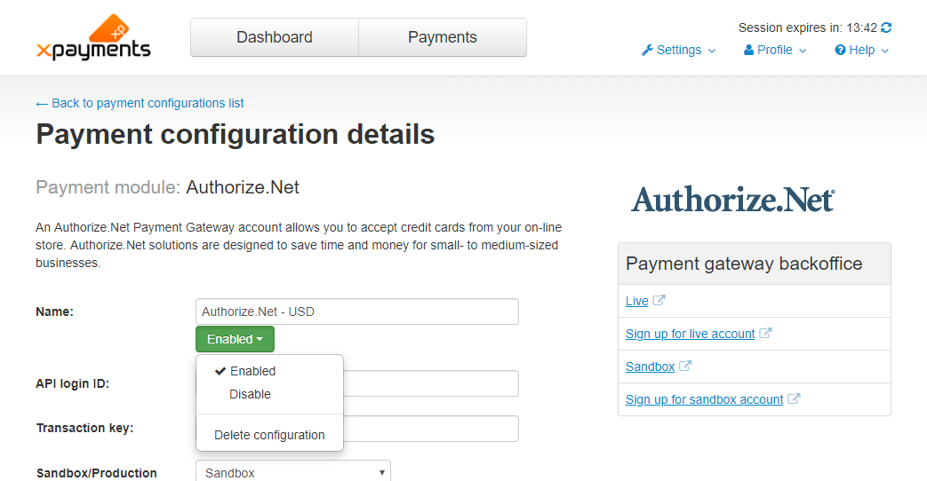Click the Name input field
This screenshot has width=927, height=481.
click(x=357, y=311)
